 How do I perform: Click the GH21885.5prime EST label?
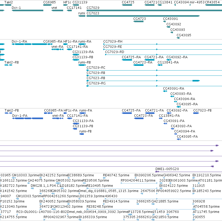click(x=165, y=201)
